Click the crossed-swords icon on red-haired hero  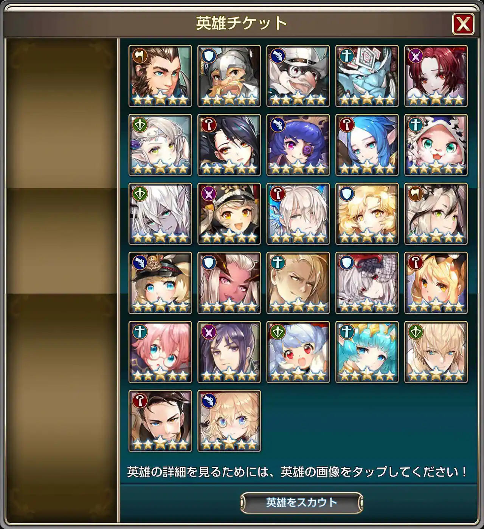click(x=415, y=56)
